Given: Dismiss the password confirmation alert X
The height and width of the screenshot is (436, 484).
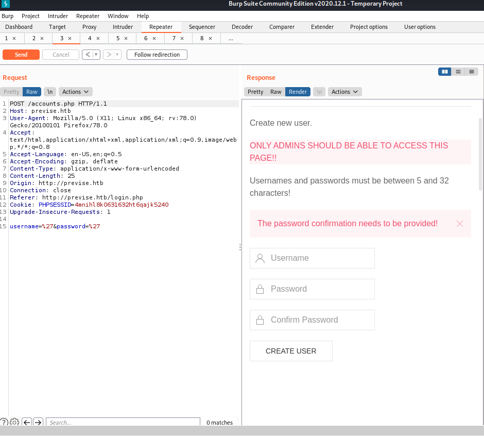Looking at the screenshot, I should coord(460,224).
